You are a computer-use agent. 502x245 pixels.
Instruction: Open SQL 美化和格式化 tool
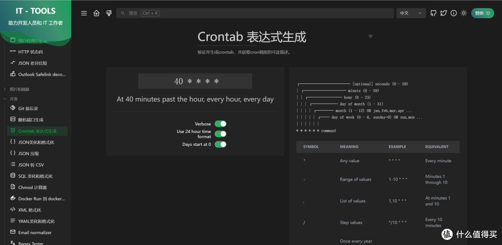tap(37, 176)
